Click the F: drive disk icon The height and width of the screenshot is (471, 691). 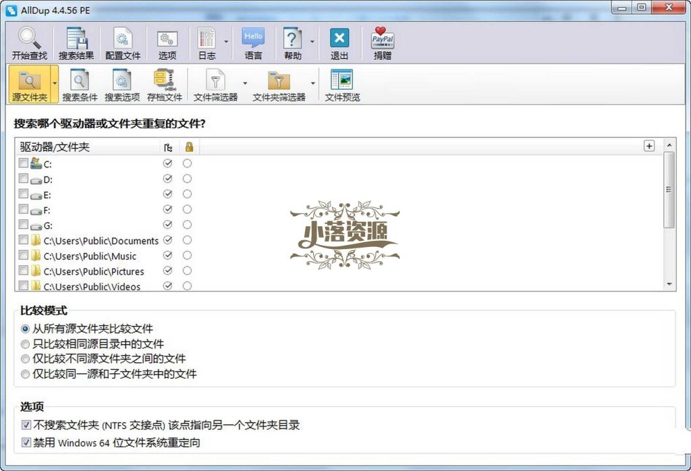36,211
